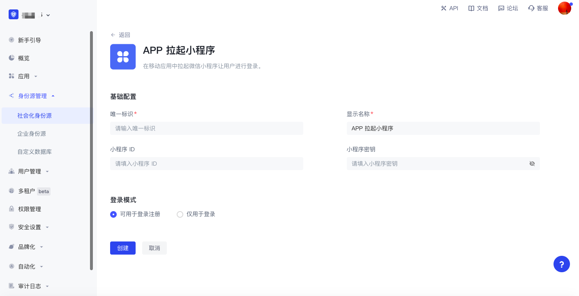Click the 权限管理 lock icon in sidebar

click(12, 209)
